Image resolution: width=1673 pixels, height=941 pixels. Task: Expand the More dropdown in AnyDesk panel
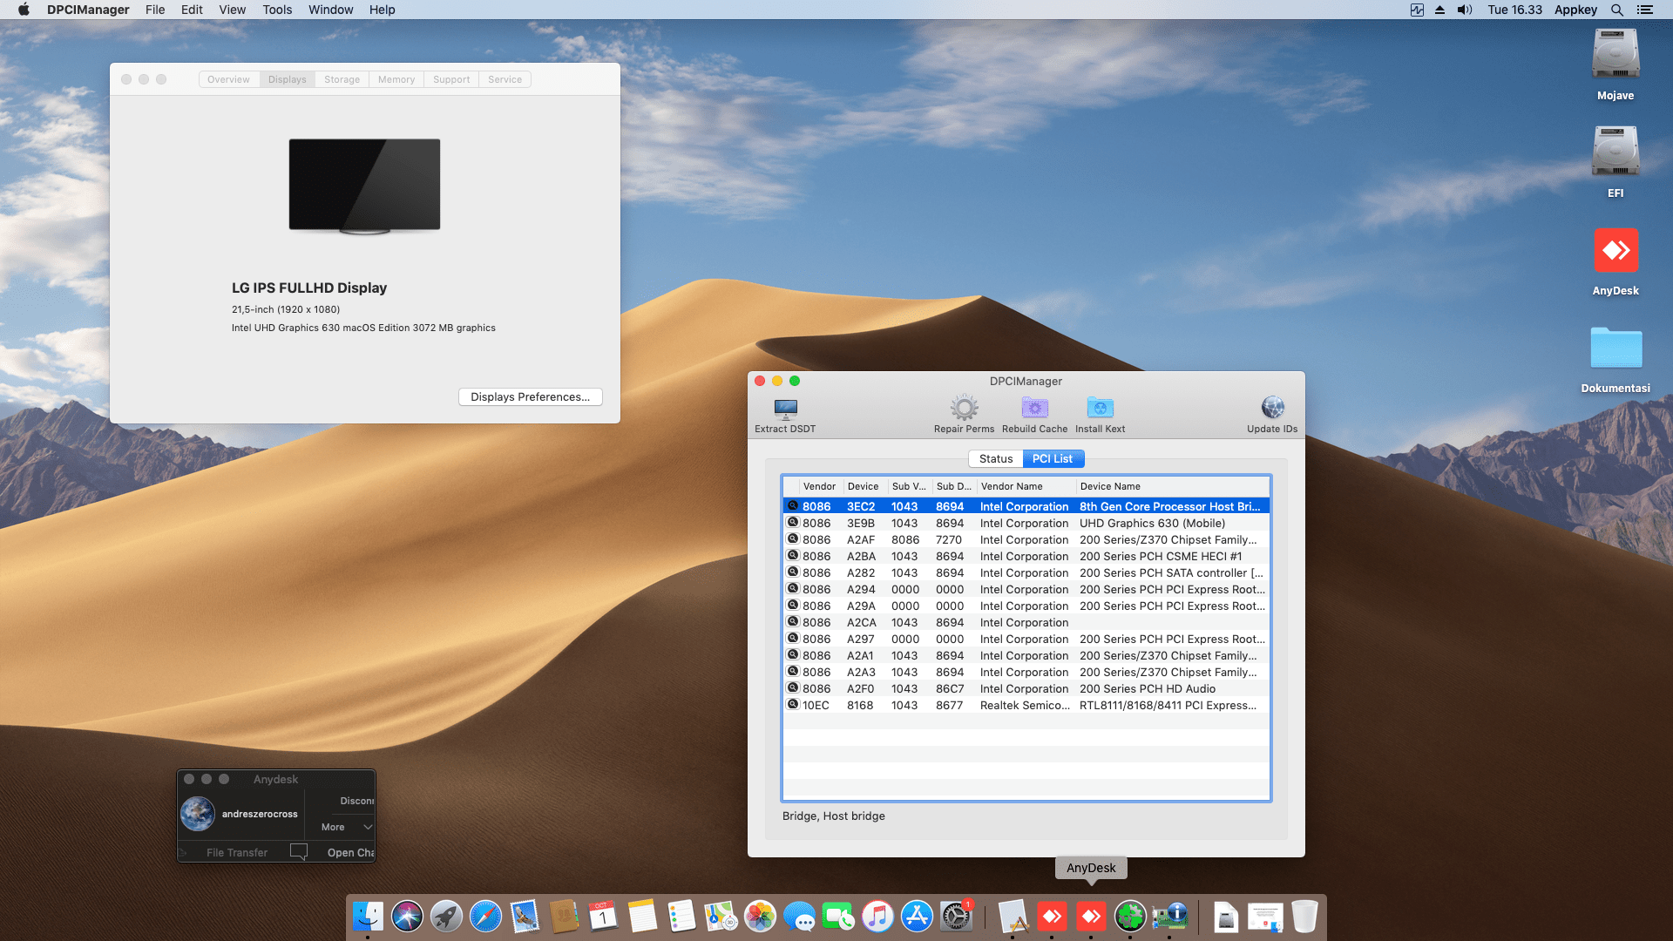[x=346, y=827]
